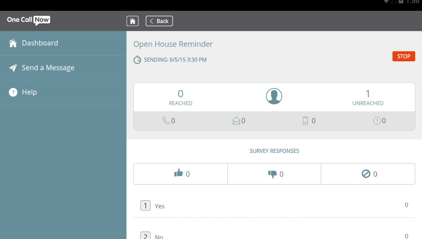This screenshot has height=239, width=422.
Task: View the Unreached count
Action: (368, 97)
